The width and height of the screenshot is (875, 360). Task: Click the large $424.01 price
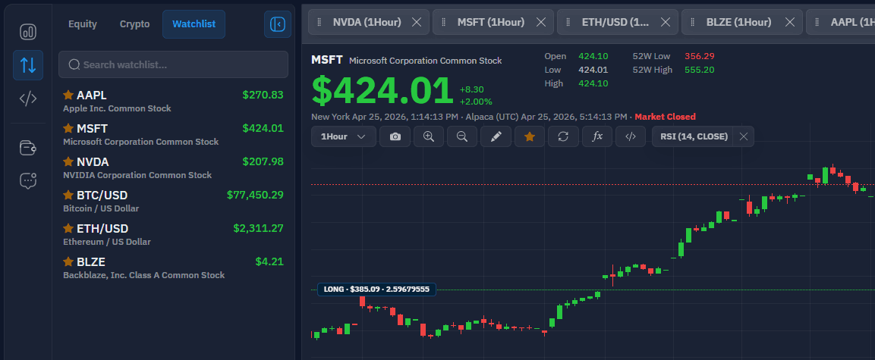[x=382, y=90]
